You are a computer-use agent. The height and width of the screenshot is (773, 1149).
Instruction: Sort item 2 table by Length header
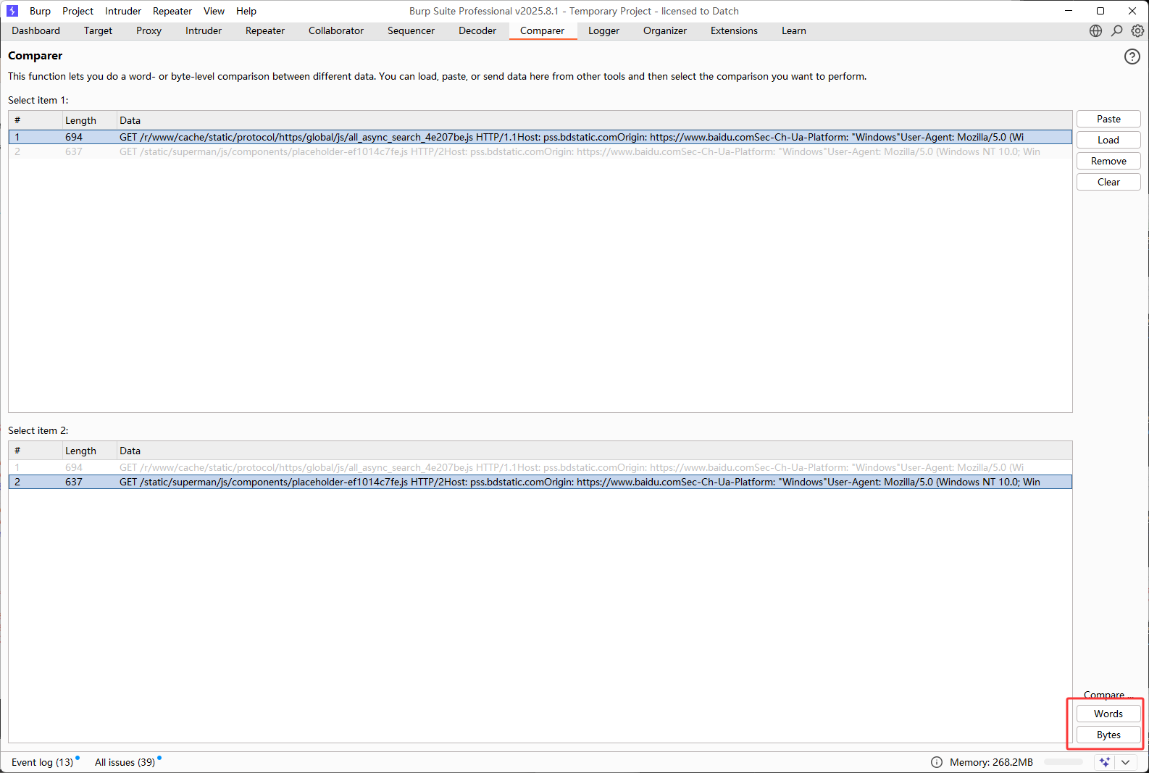(x=89, y=451)
